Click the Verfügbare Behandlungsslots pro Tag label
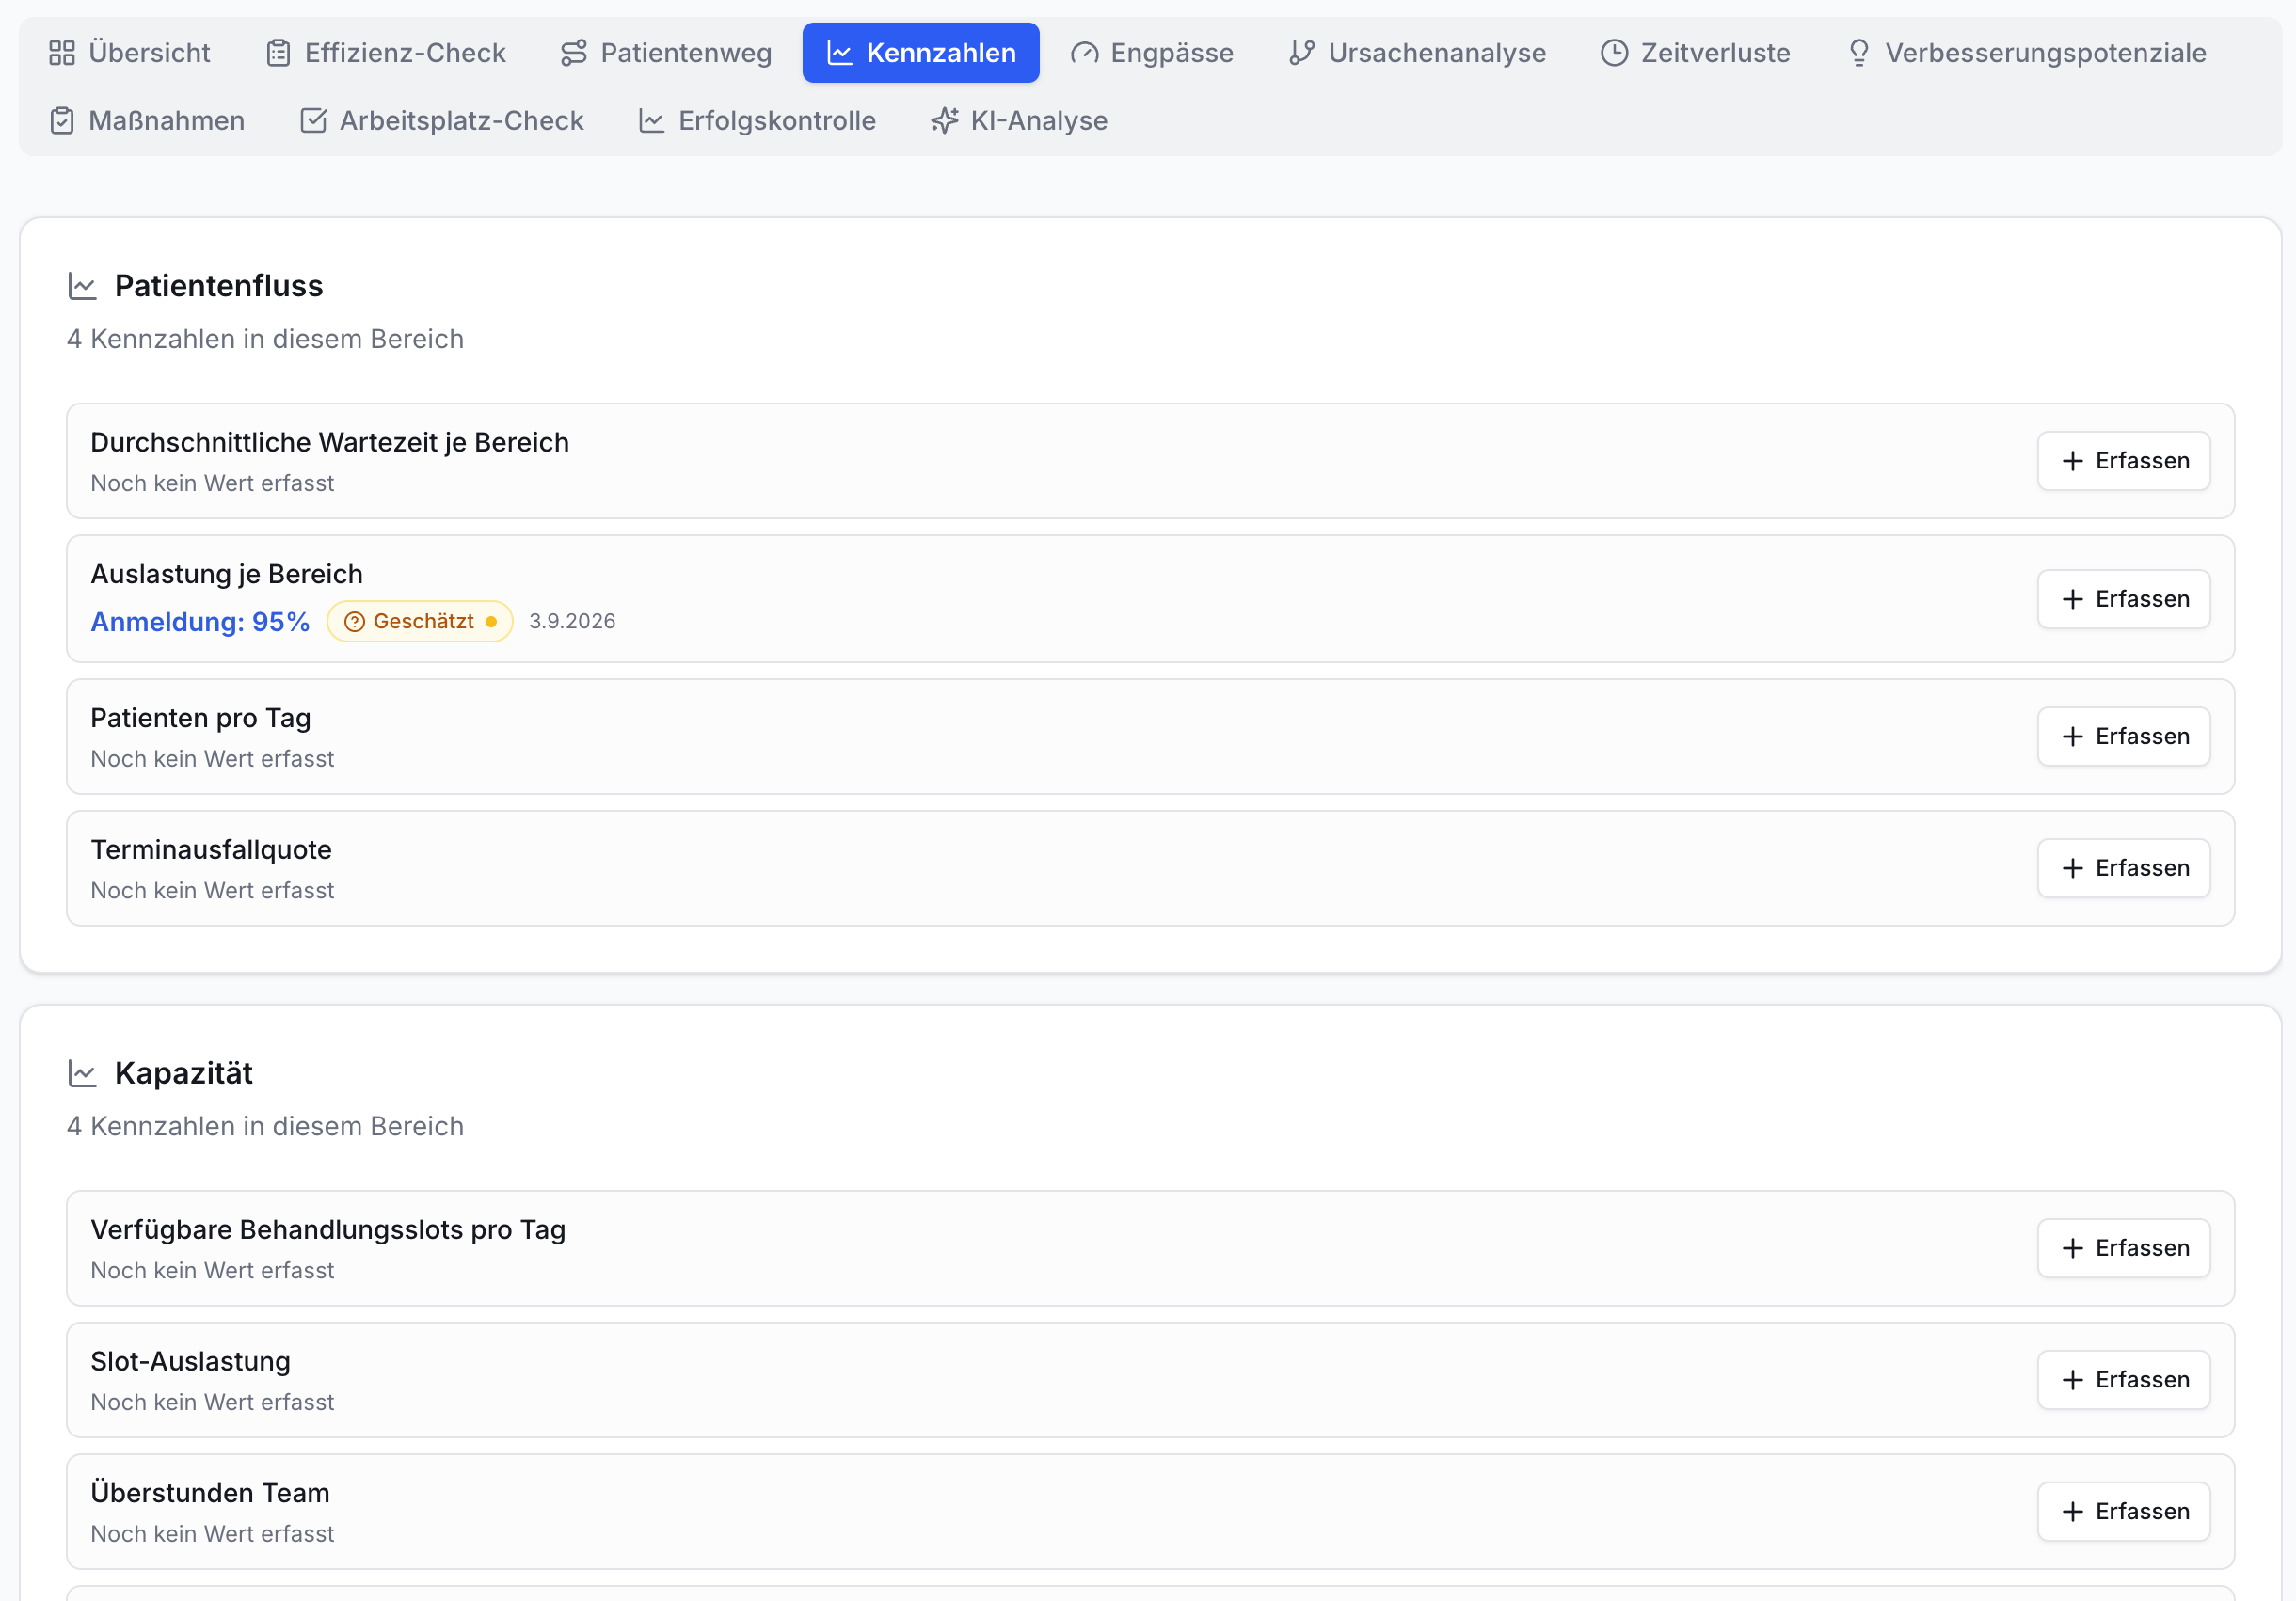Screen dimensions: 2296x1601 pyautogui.click(x=328, y=1229)
